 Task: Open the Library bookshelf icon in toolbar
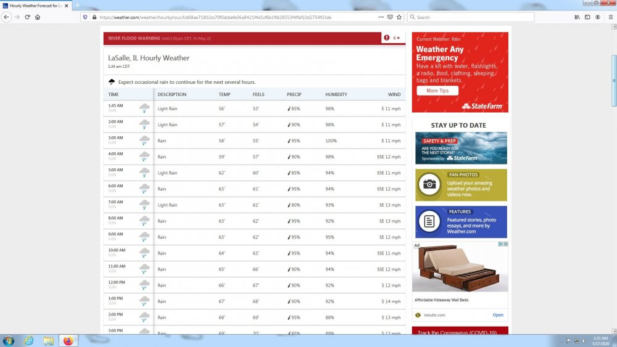(577, 17)
